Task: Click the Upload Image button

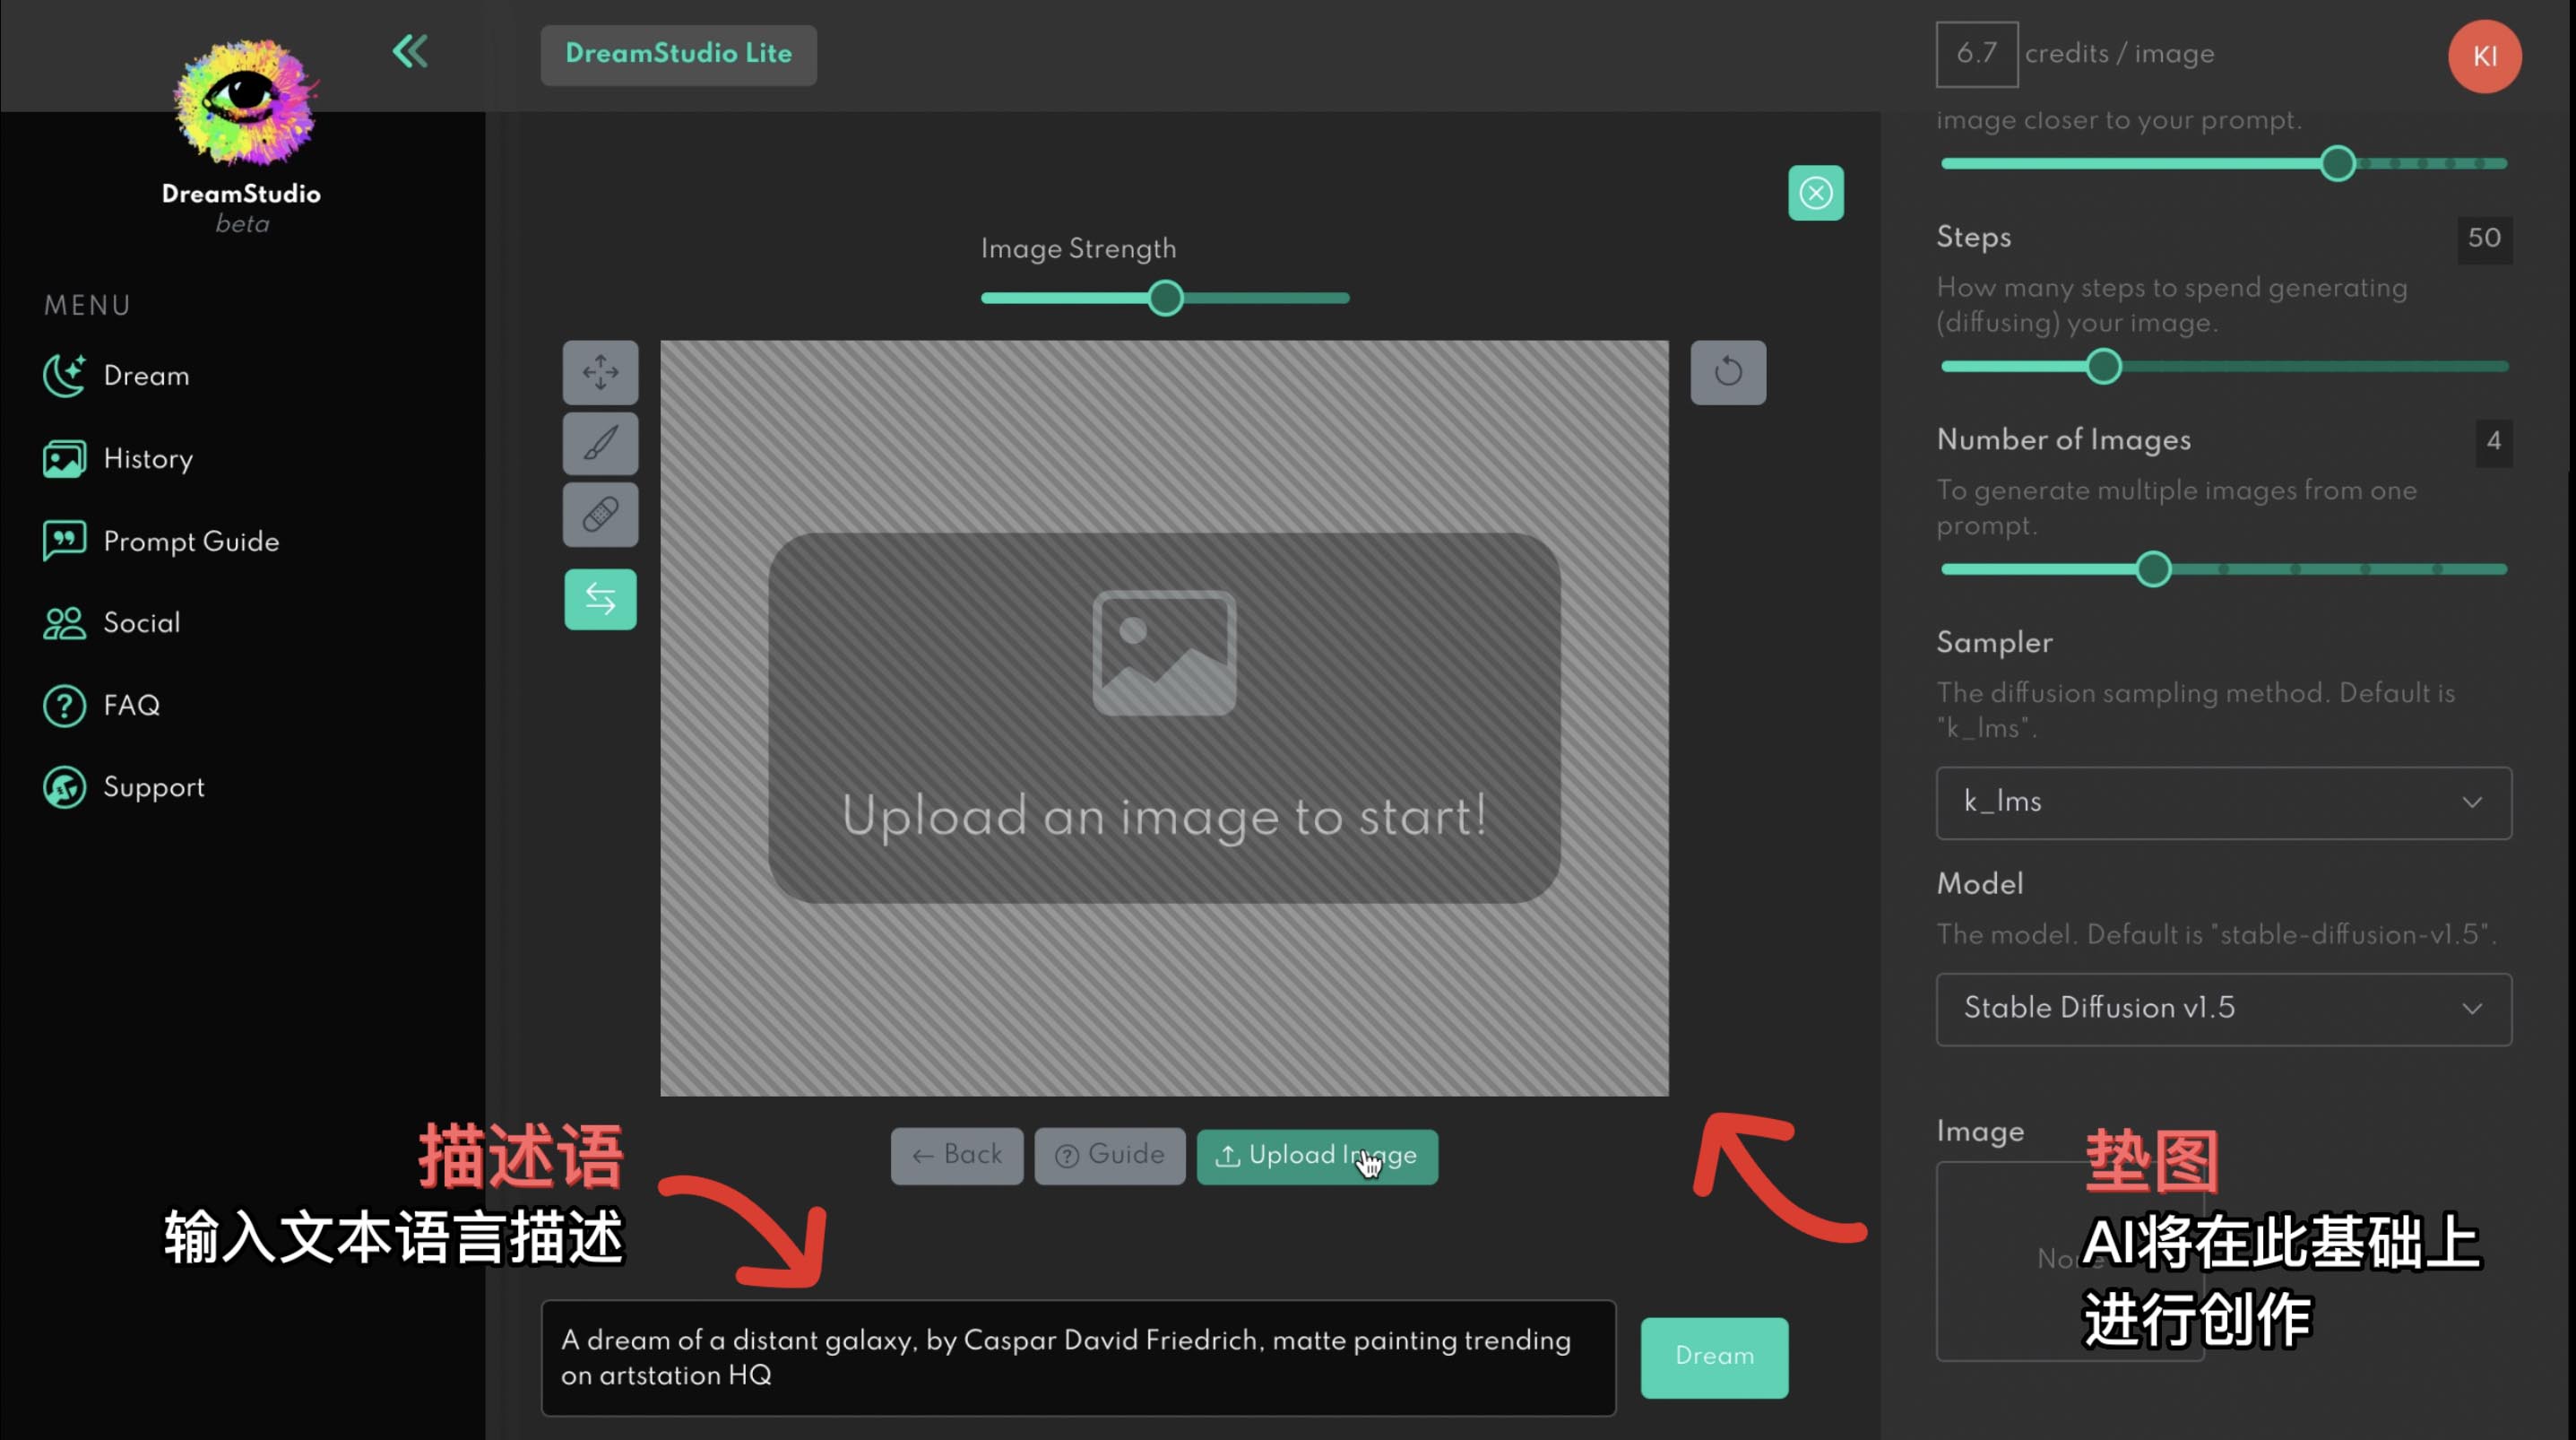Action: (1316, 1156)
